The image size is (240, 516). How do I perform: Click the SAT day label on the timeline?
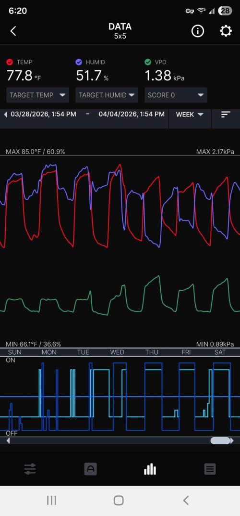(x=220, y=352)
